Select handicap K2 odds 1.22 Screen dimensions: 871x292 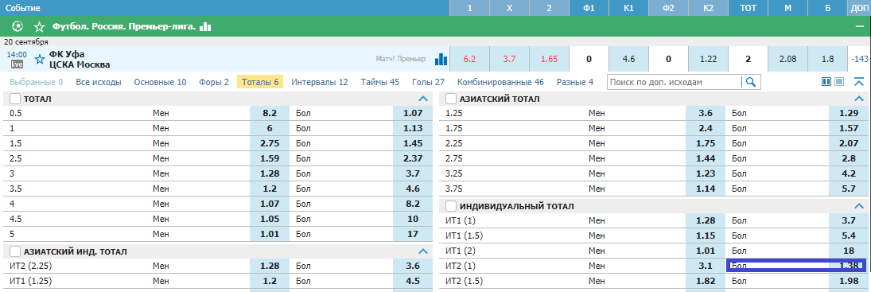point(708,59)
